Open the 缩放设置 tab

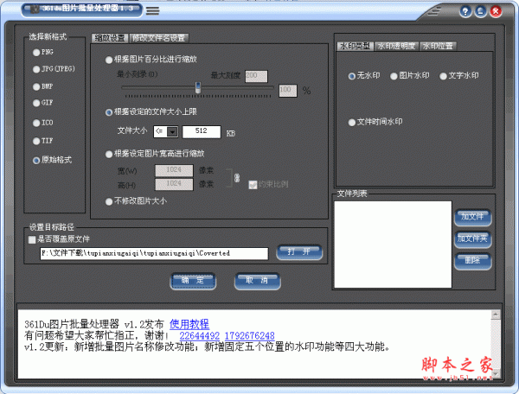tap(110, 38)
